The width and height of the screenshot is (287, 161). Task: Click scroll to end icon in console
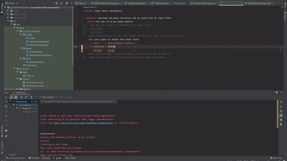pyautogui.click(x=281, y=115)
